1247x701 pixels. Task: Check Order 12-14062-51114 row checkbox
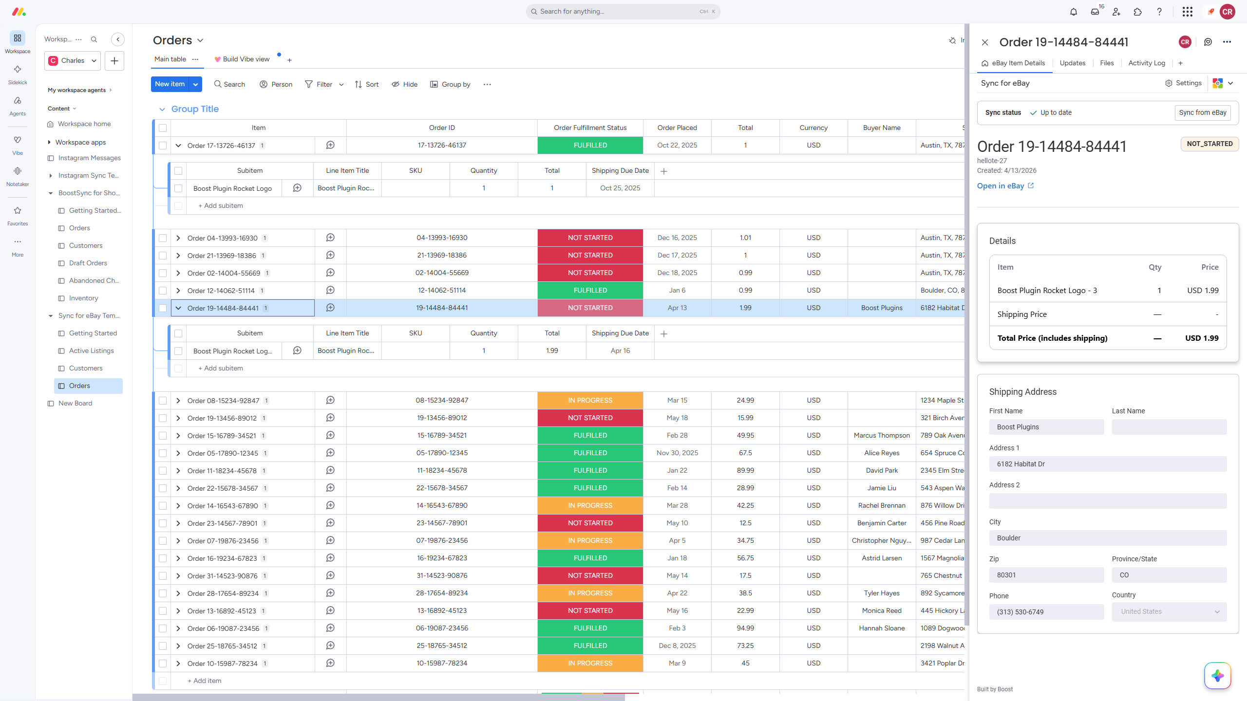click(163, 291)
